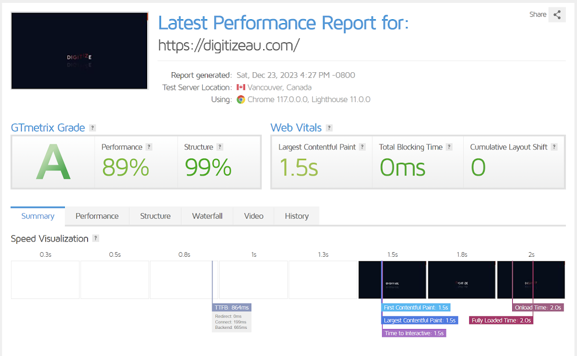Click the Chrome 117.0.0.0, Lighthouse 11.0.0 text
The width and height of the screenshot is (577, 356).
tap(309, 99)
